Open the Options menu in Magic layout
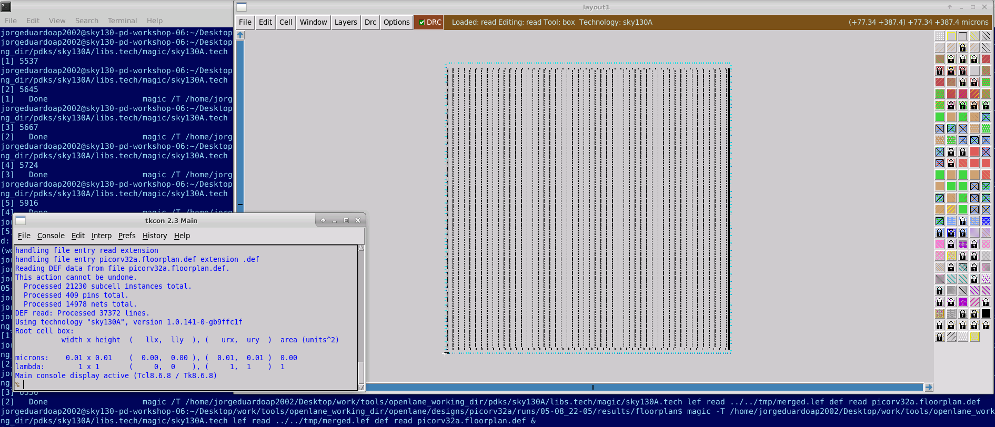Image resolution: width=995 pixels, height=427 pixels. click(396, 22)
